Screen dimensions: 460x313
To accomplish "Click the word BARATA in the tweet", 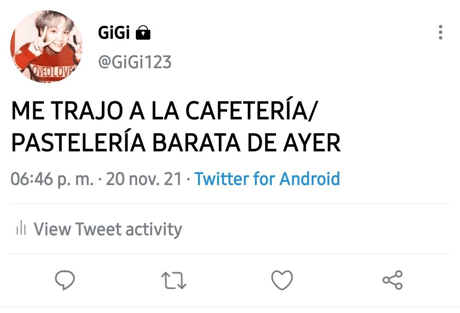I will point(196,143).
